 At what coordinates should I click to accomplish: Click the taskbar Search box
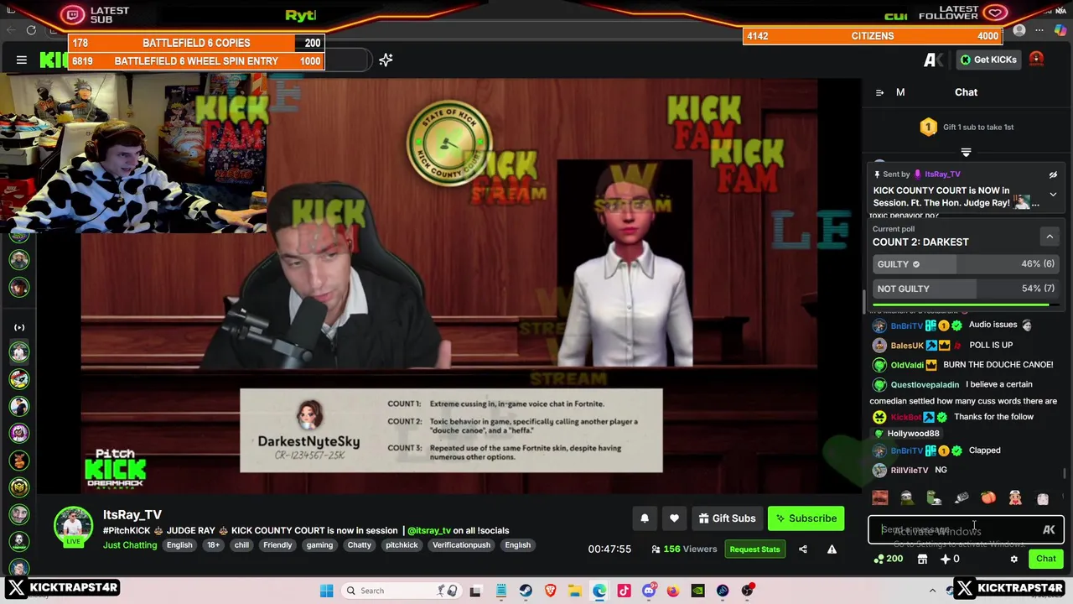point(402,591)
